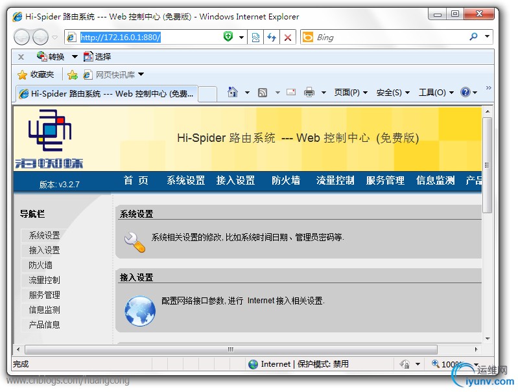Screen dimensions: 518x392
Task: Click 产品信息 in the left sidebar
Action: point(44,325)
